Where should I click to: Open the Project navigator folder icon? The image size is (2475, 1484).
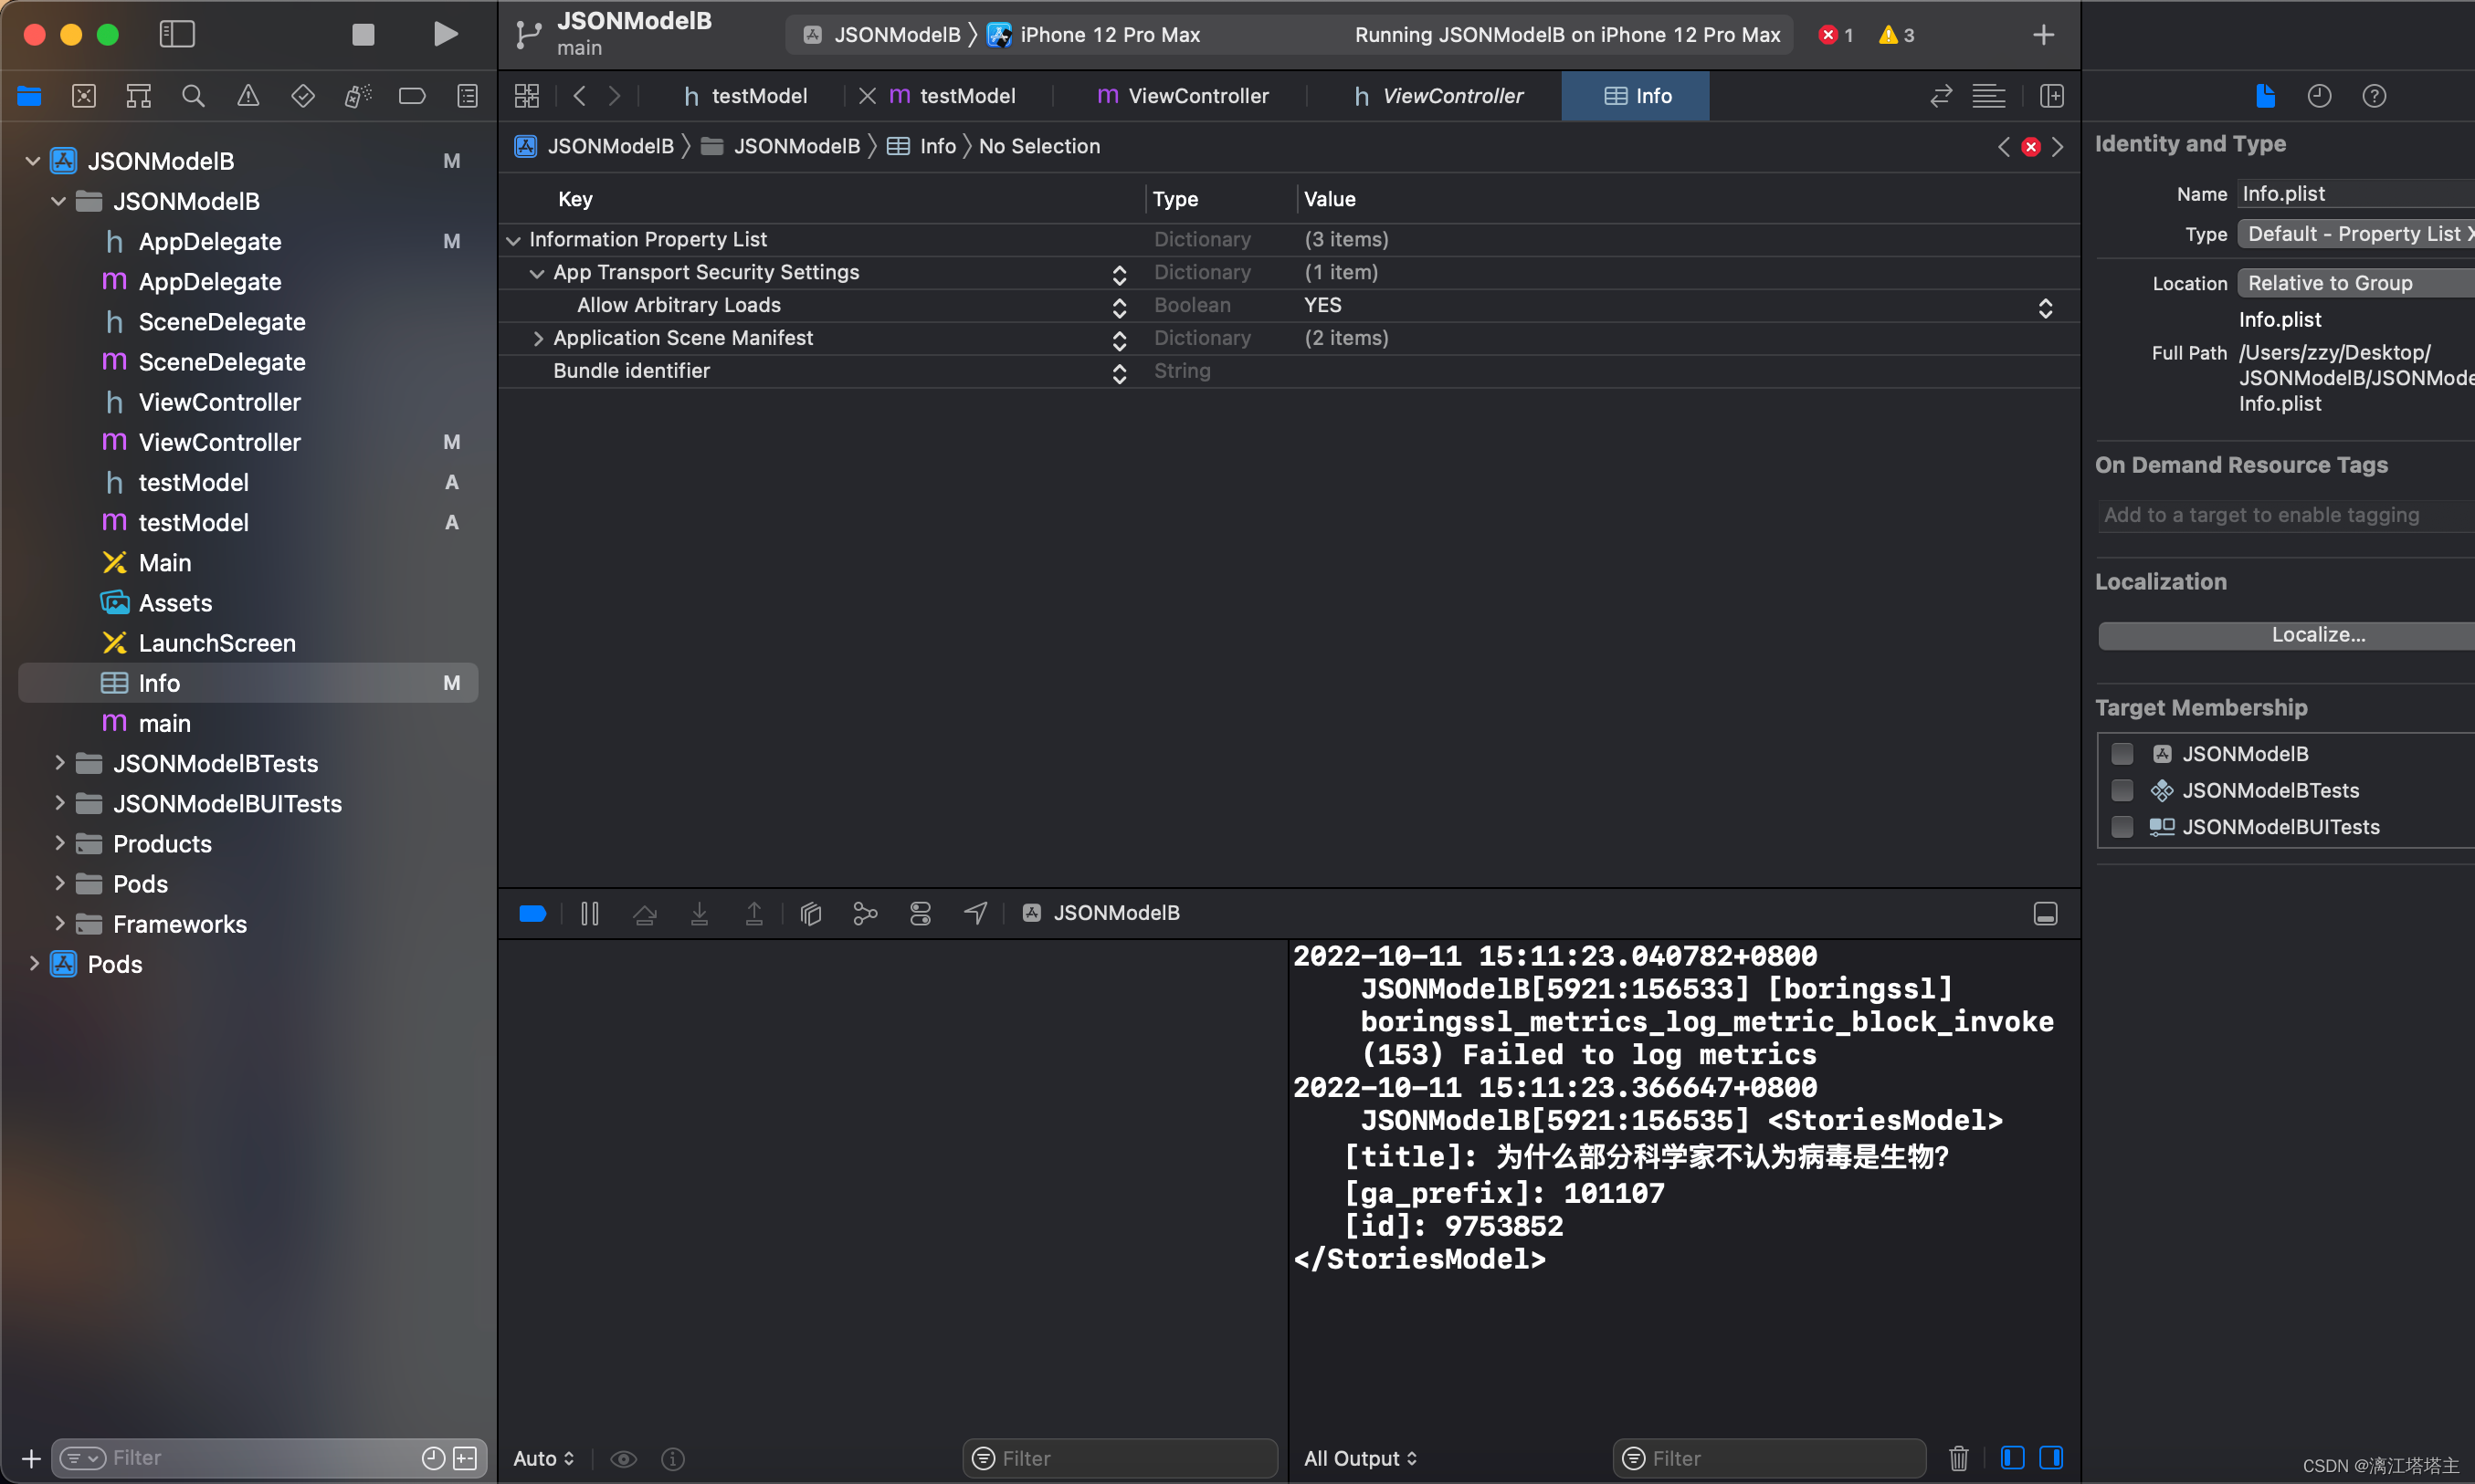tap(29, 96)
